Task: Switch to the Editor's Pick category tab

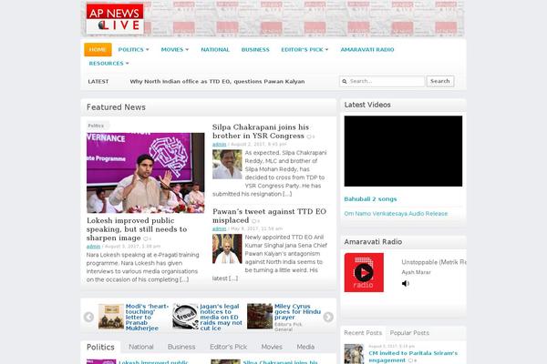Action: (x=229, y=347)
